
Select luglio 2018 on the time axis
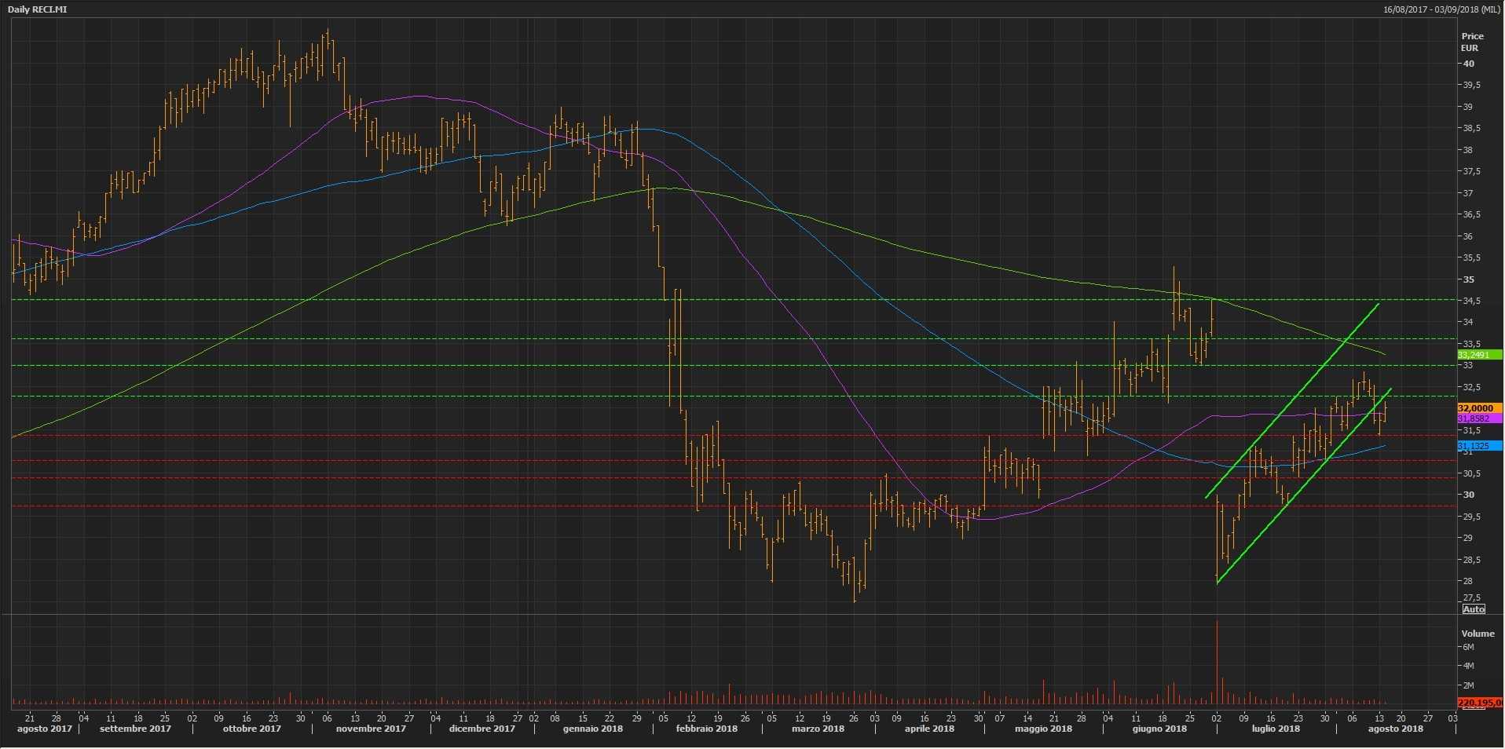pos(1276,729)
